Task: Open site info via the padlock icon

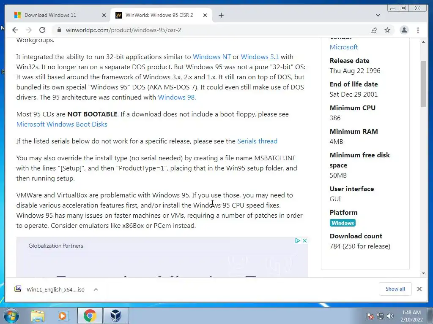Action: tap(59, 30)
